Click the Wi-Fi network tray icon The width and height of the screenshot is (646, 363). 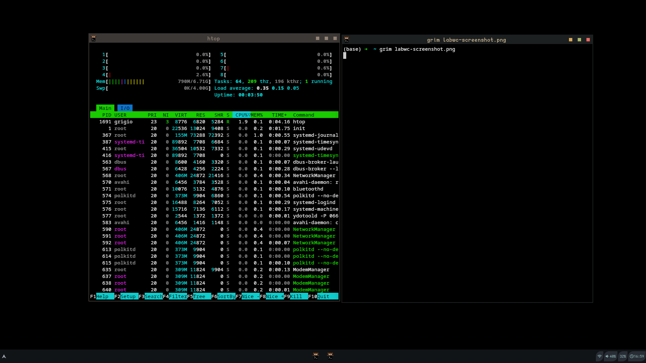pos(600,356)
